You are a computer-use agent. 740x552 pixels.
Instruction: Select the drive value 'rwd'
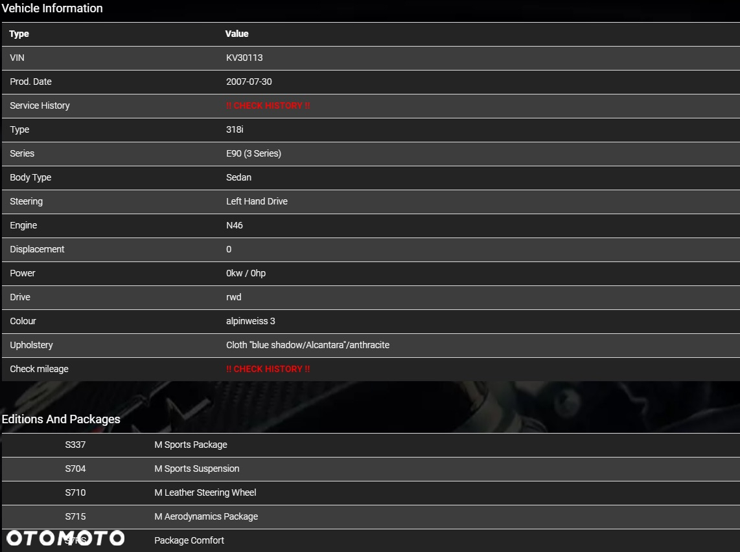pos(234,298)
